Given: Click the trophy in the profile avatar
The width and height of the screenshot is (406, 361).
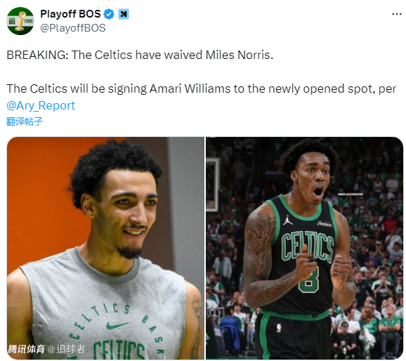Looking at the screenshot, I should point(20,21).
